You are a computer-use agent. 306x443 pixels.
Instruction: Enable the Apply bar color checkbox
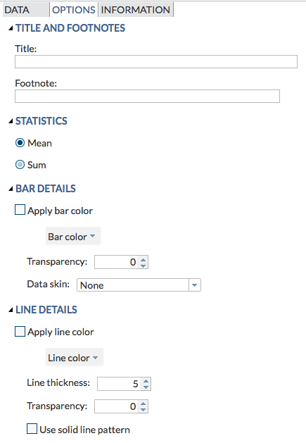(x=20, y=210)
